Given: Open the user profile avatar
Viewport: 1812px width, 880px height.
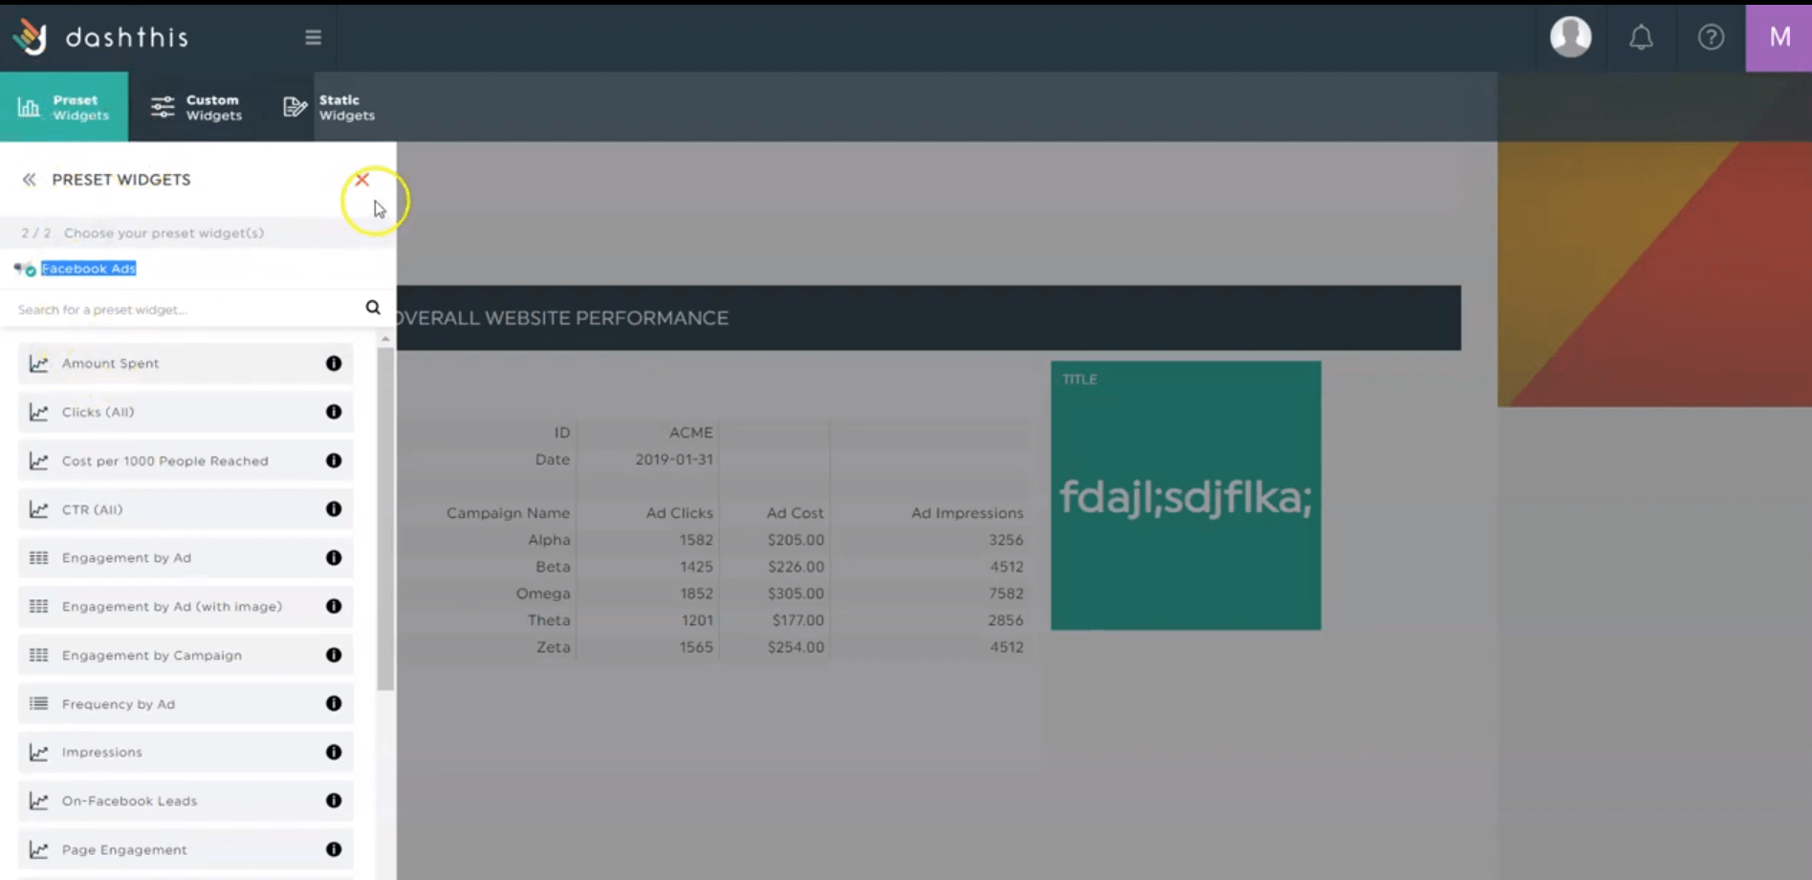Looking at the screenshot, I should tap(1570, 37).
